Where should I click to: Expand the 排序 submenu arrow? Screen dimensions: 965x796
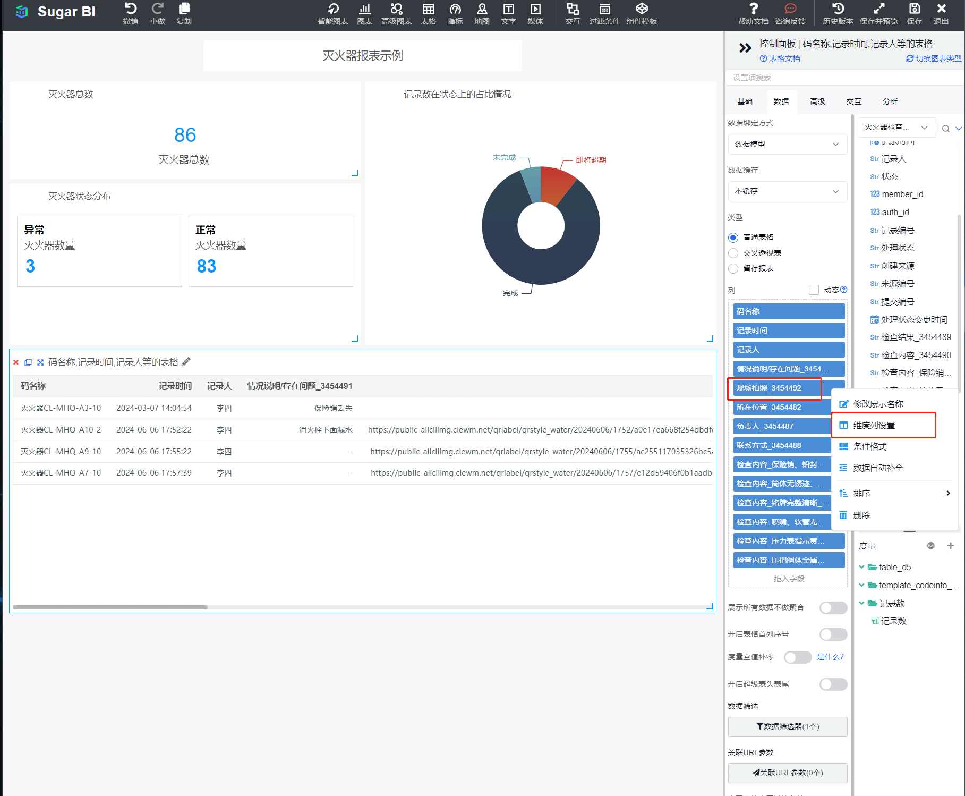click(949, 493)
